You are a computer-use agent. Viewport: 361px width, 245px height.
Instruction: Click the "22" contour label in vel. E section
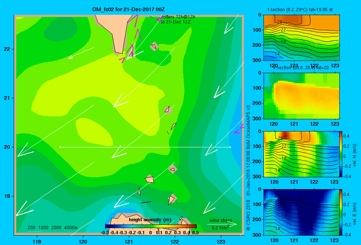click(x=284, y=204)
